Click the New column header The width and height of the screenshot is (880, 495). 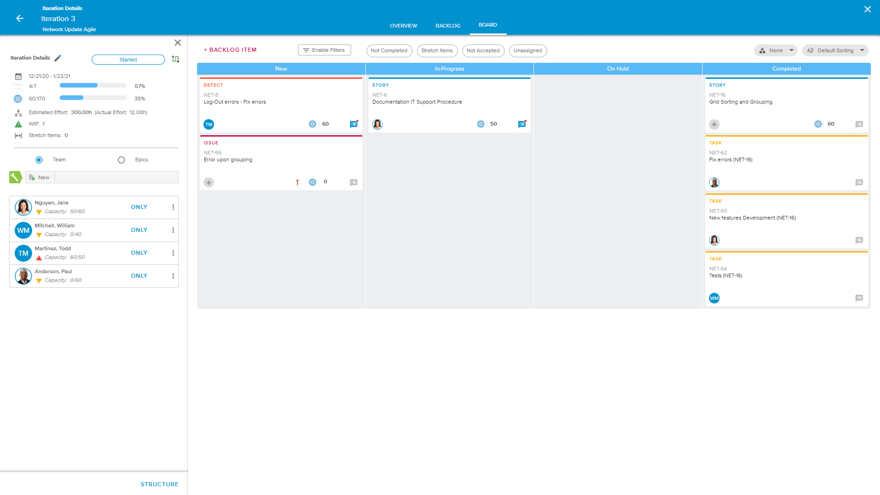(x=281, y=69)
